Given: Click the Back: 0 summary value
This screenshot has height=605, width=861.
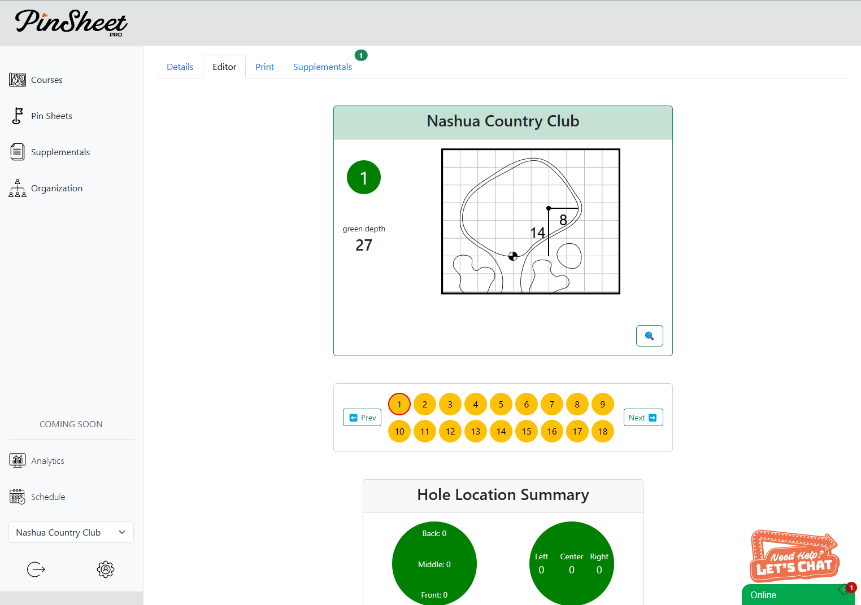Looking at the screenshot, I should tap(434, 533).
